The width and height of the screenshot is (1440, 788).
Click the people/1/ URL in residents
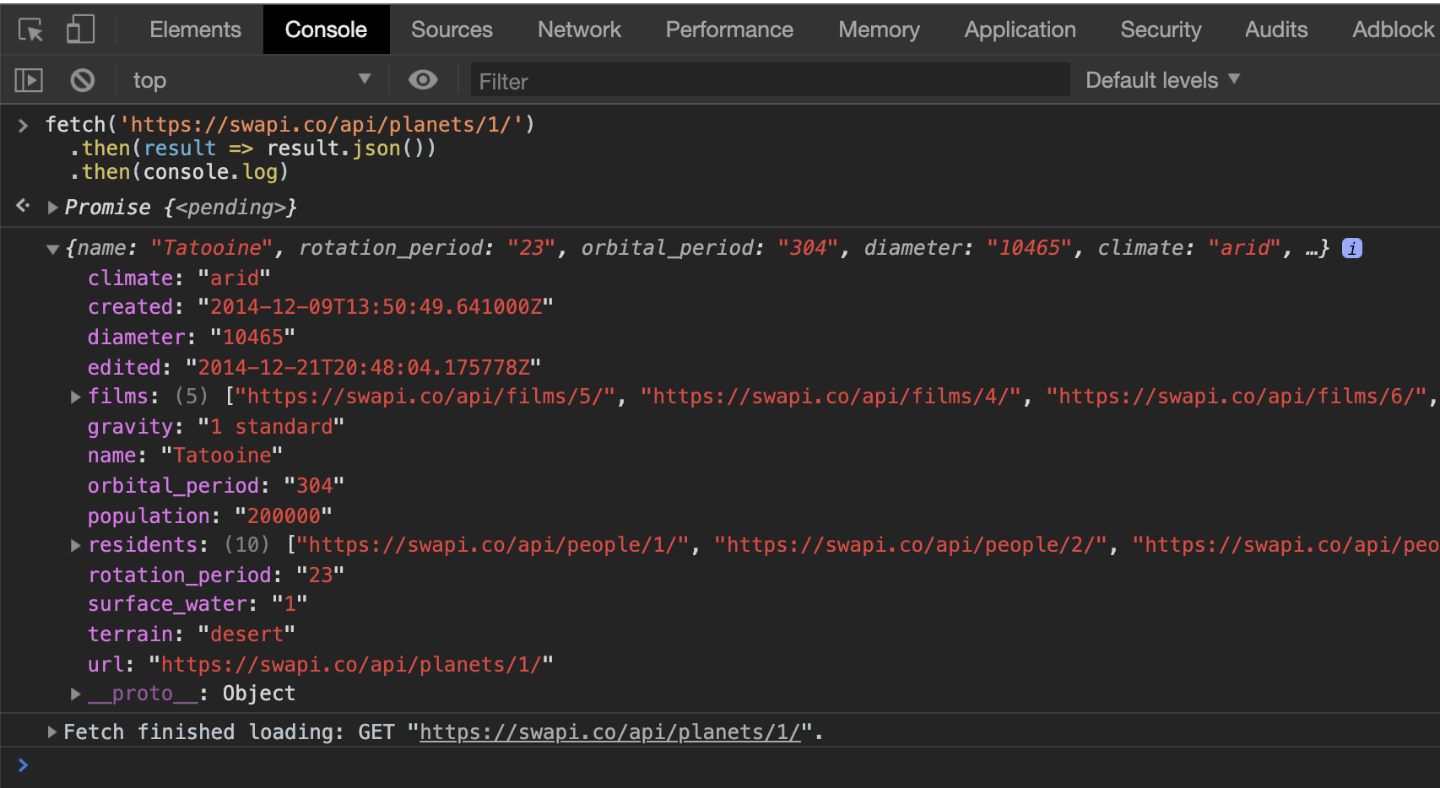point(492,545)
